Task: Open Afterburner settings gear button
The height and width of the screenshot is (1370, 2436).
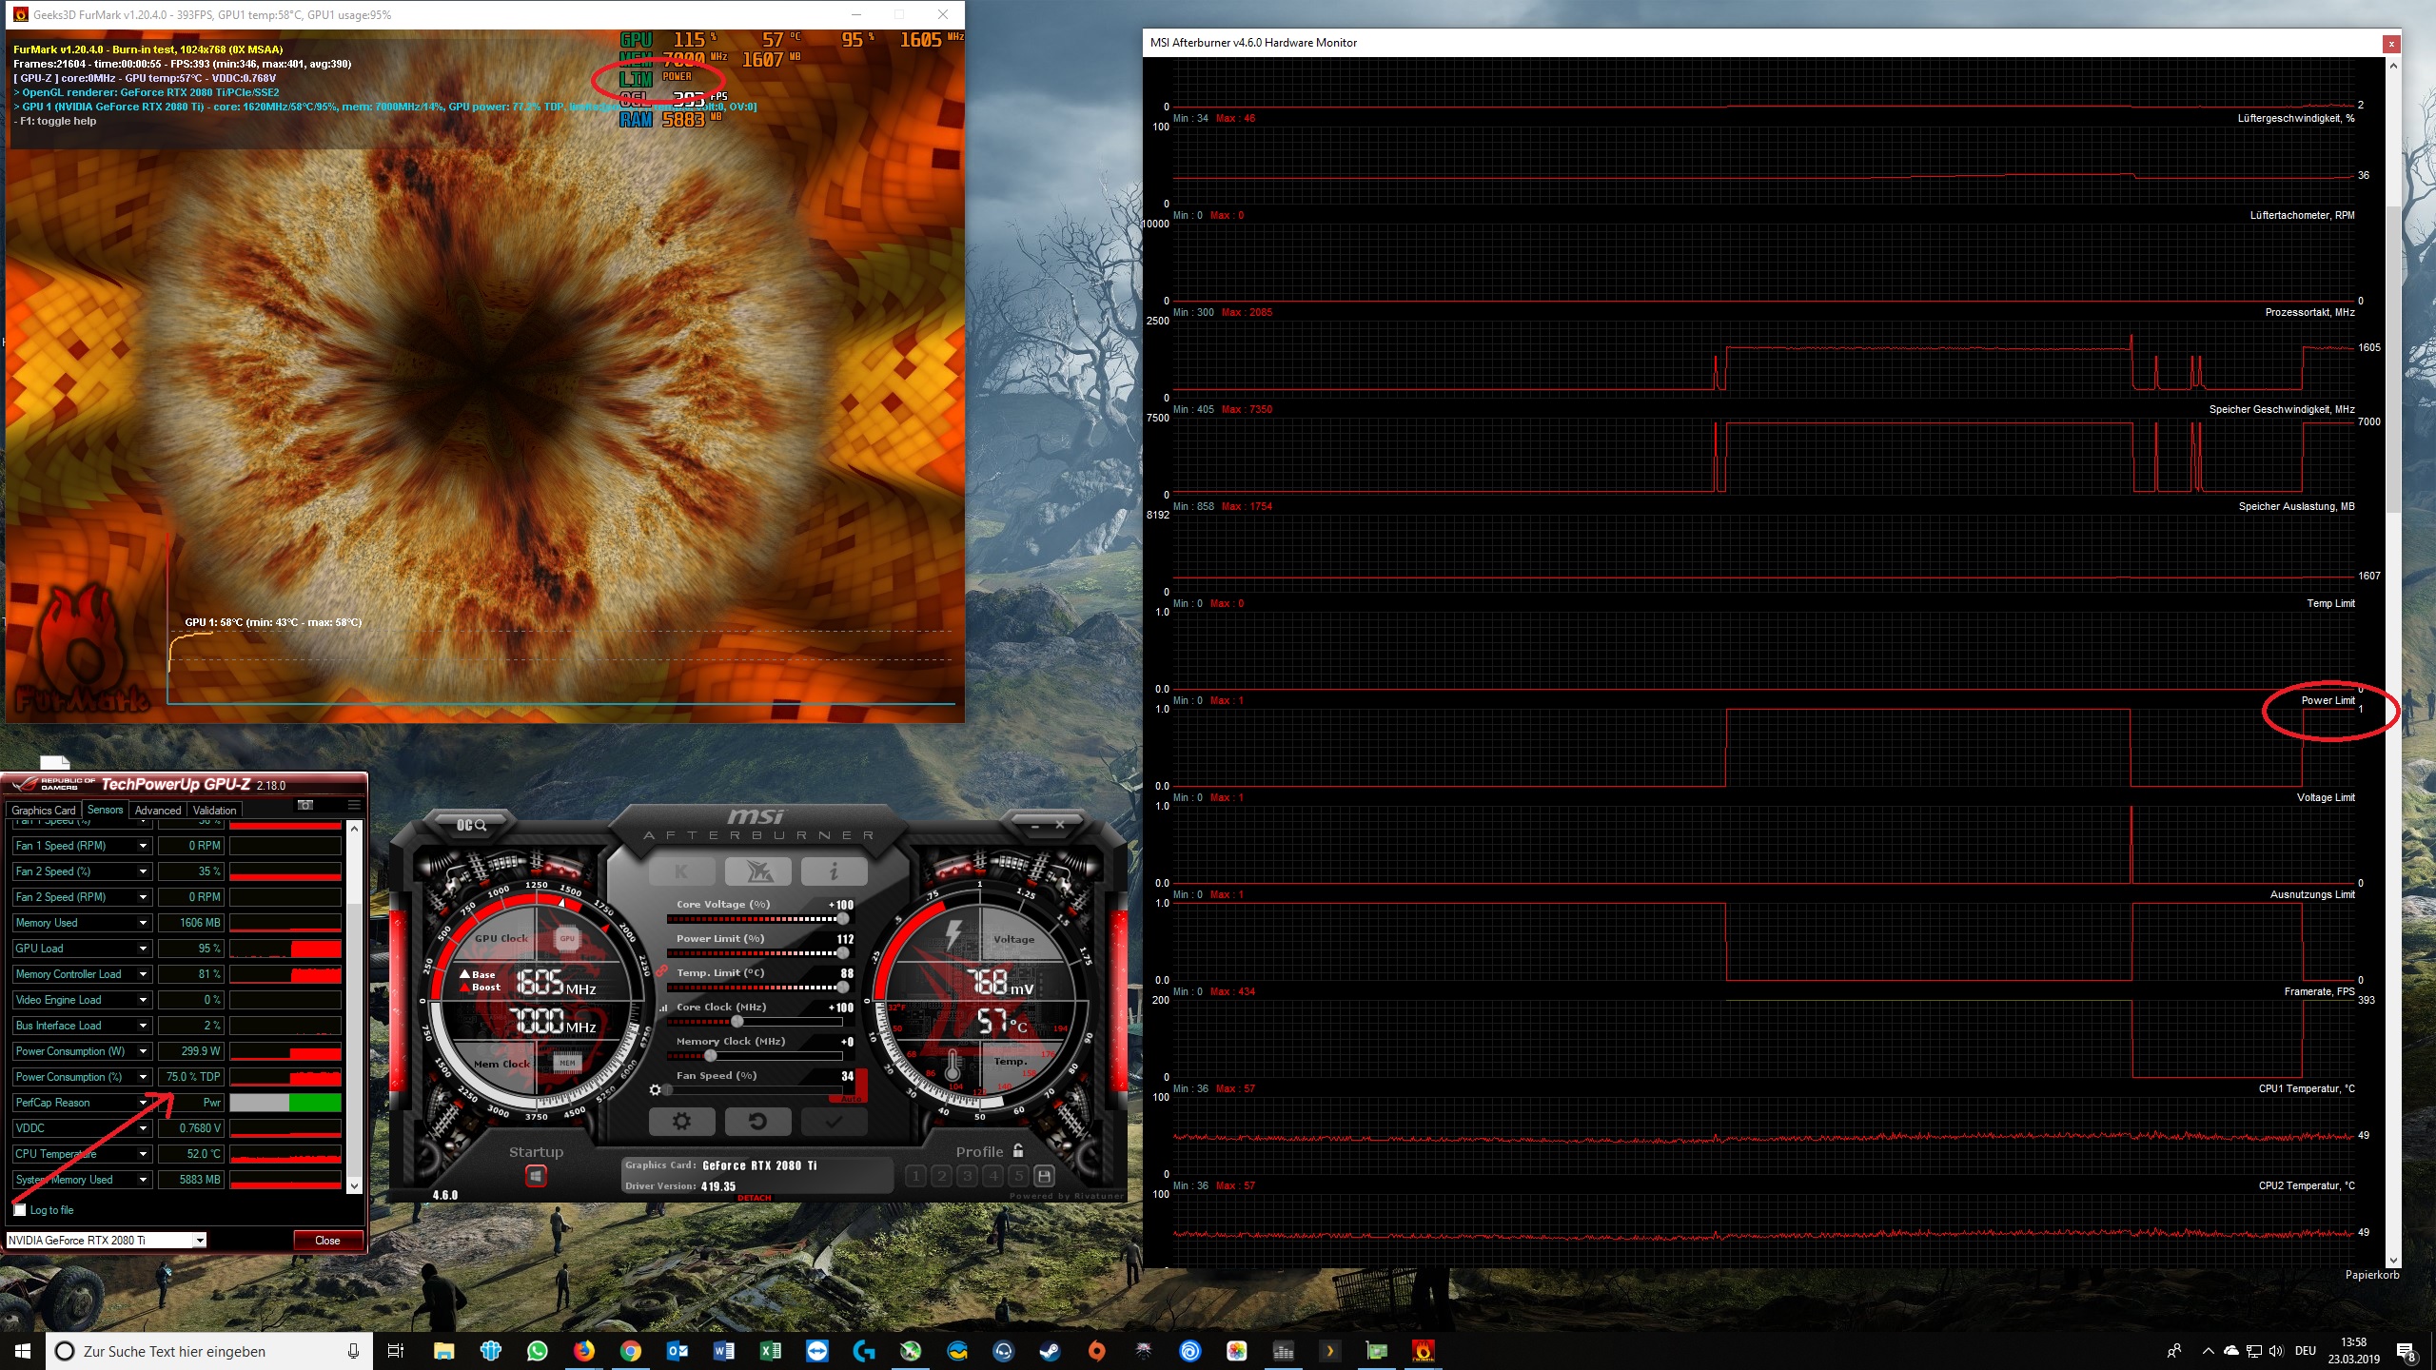Action: coord(681,1122)
